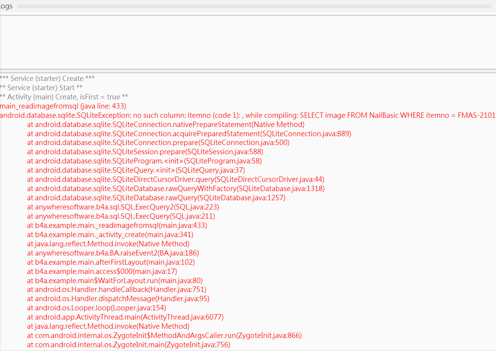This screenshot has width=496, height=351.
Task: Click the main._activity_create(main.java:341) line
Action: point(110,235)
